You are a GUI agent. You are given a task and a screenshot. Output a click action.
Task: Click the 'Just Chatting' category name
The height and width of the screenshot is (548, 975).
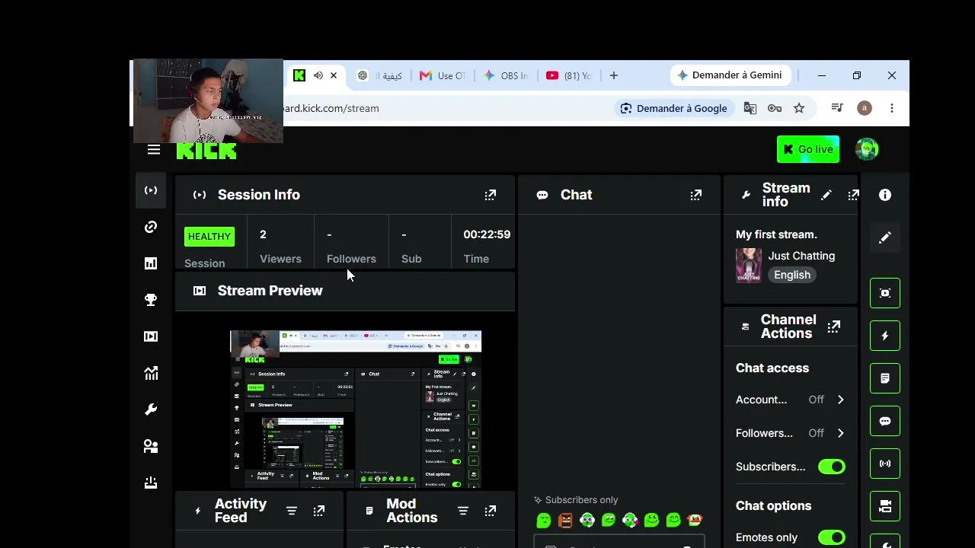coord(801,256)
